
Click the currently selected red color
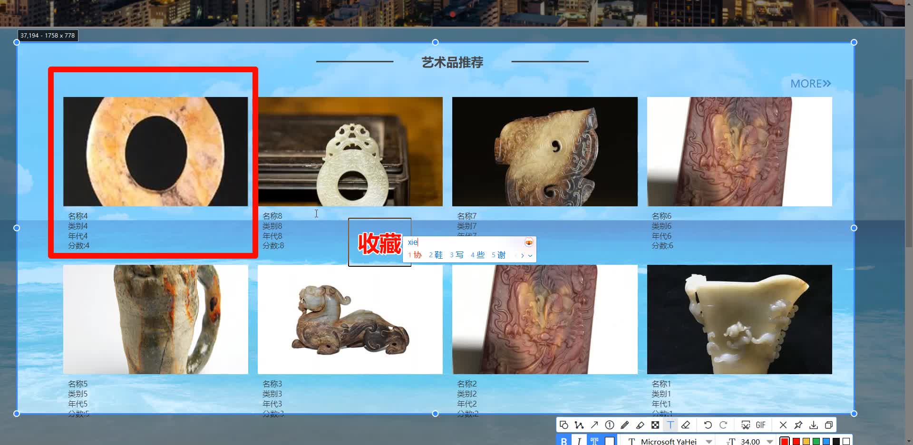click(785, 441)
